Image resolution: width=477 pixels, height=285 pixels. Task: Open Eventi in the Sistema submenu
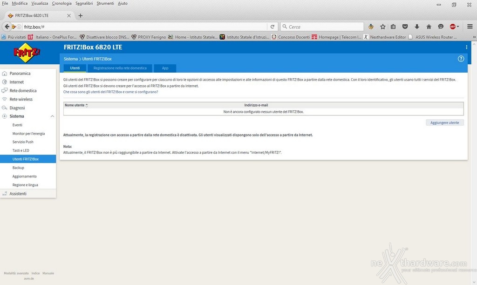[17, 125]
